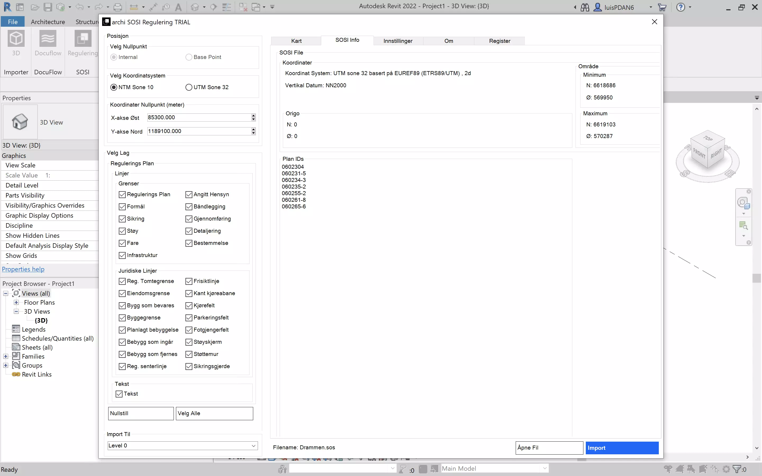Toggle the Byggegrense checkbox
Image resolution: width=762 pixels, height=476 pixels.
(122, 318)
